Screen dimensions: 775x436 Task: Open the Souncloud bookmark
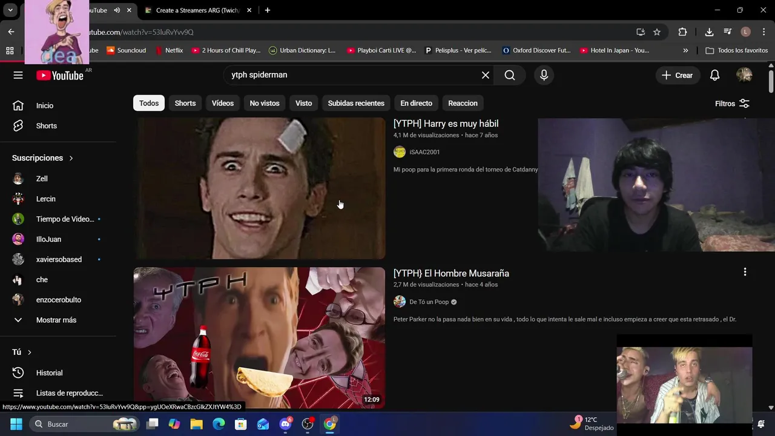[126, 50]
